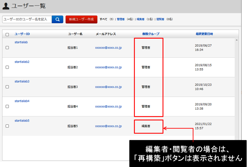Click 編集者 in startialab5 row
This screenshot has height=167, width=247.
click(x=146, y=126)
